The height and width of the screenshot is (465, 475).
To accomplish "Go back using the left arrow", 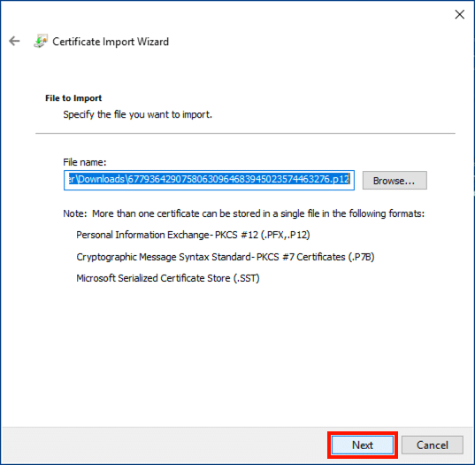I will [x=14, y=41].
